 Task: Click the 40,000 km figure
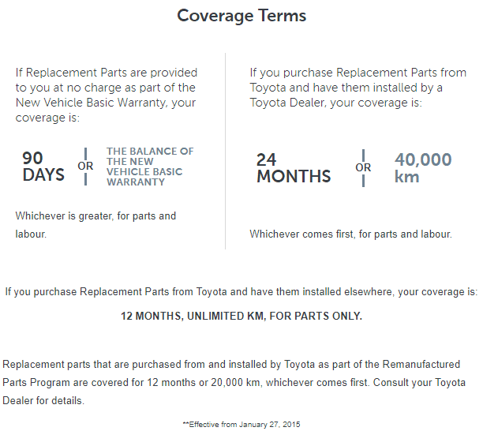coord(423,168)
